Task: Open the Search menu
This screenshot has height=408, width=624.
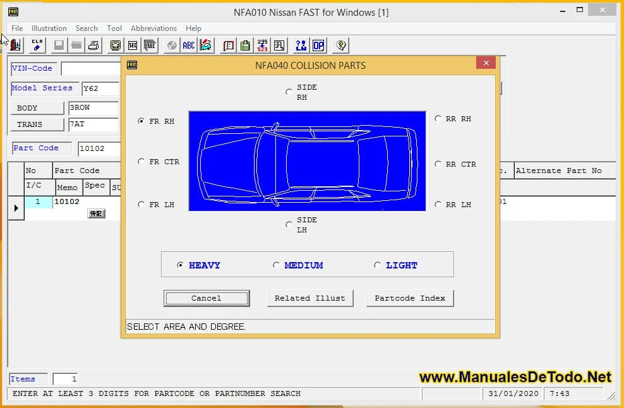Action: tap(87, 28)
